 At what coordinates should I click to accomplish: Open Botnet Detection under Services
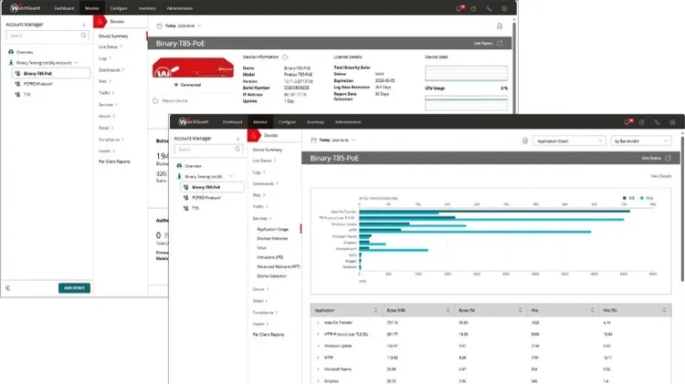click(272, 276)
